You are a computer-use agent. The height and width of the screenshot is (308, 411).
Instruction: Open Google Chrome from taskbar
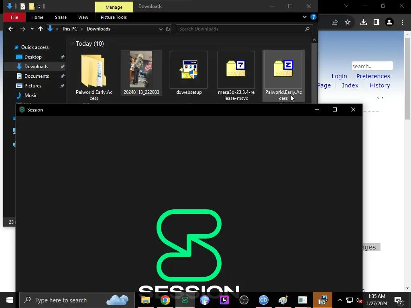click(x=165, y=300)
